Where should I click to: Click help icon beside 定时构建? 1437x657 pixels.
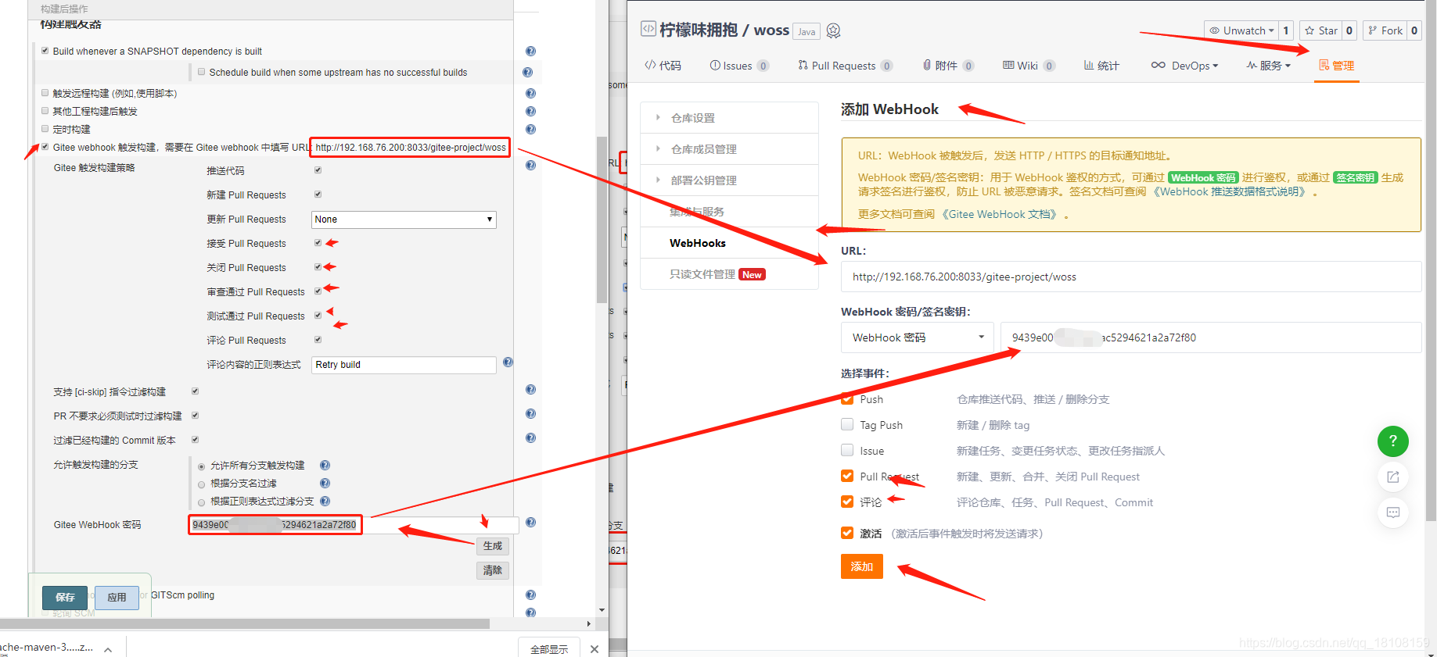(x=530, y=130)
